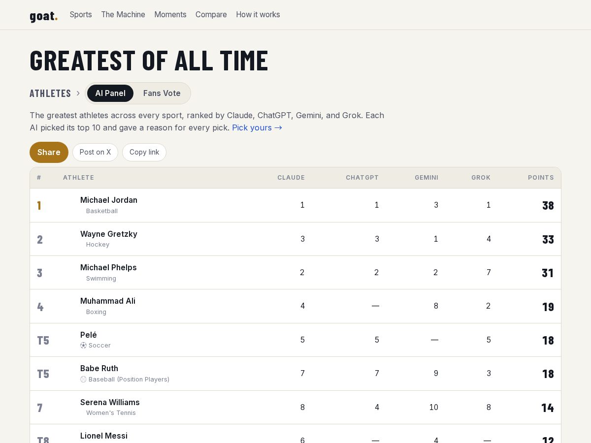Click the CHATGPT column header
The width and height of the screenshot is (591, 443).
tap(362, 178)
